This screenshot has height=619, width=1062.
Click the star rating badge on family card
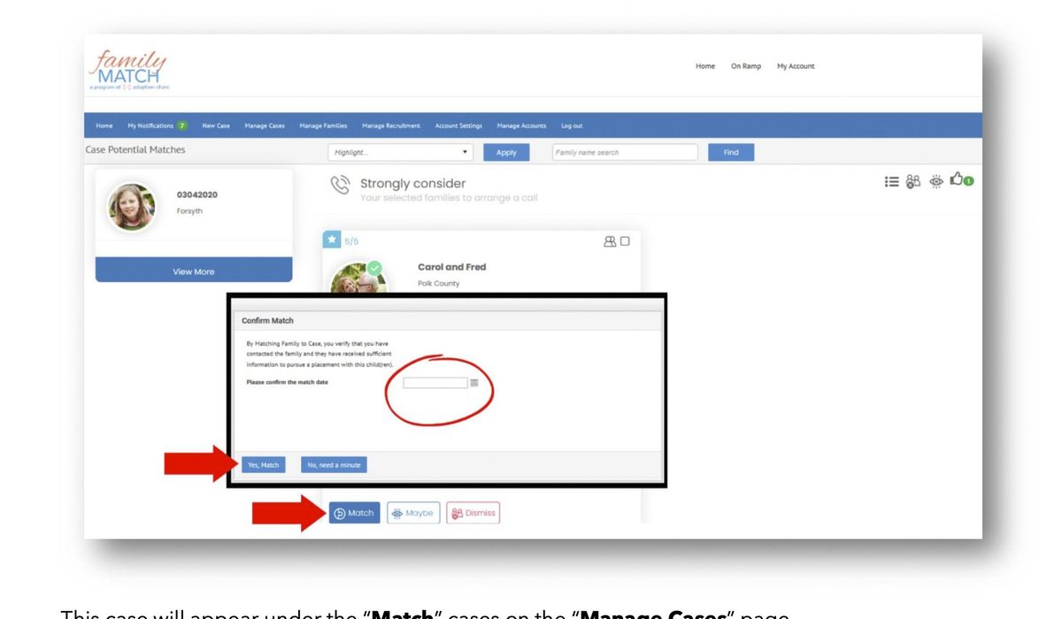(331, 241)
